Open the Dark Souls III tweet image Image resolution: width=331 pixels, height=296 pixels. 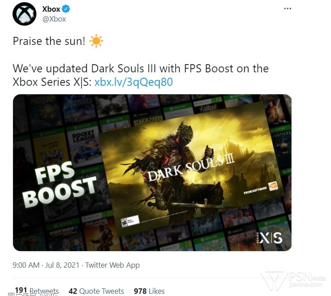(x=152, y=172)
